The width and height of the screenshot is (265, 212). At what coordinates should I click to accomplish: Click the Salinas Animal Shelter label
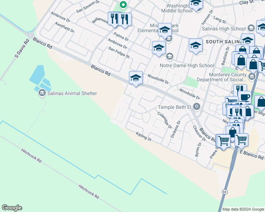72,93
